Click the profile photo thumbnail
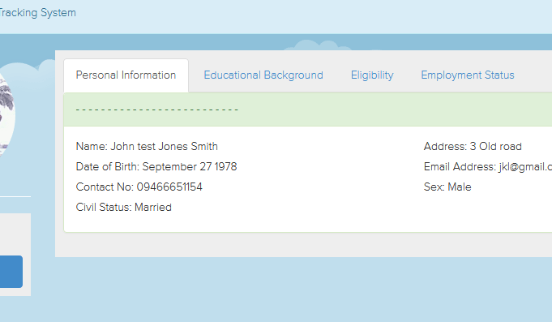Image resolution: width=552 pixels, height=322 pixels. click(x=7, y=114)
